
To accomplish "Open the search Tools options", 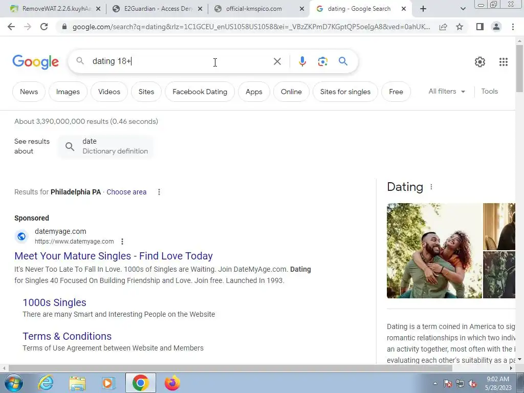I will pyautogui.click(x=489, y=91).
